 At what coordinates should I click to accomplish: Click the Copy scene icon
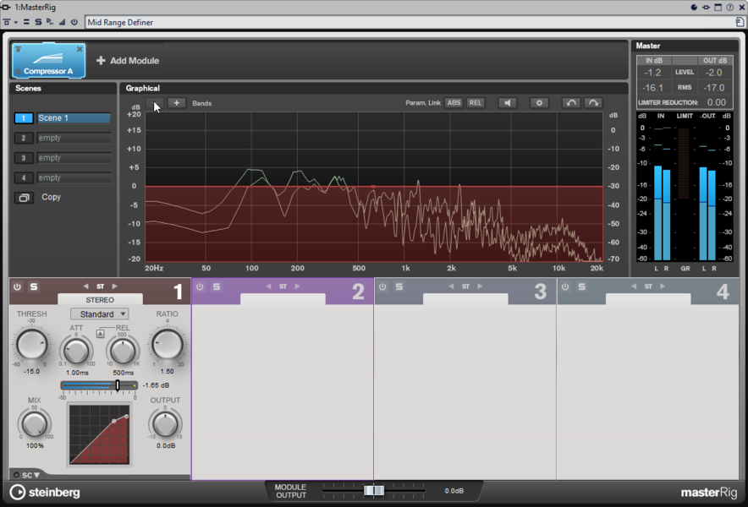tap(24, 197)
